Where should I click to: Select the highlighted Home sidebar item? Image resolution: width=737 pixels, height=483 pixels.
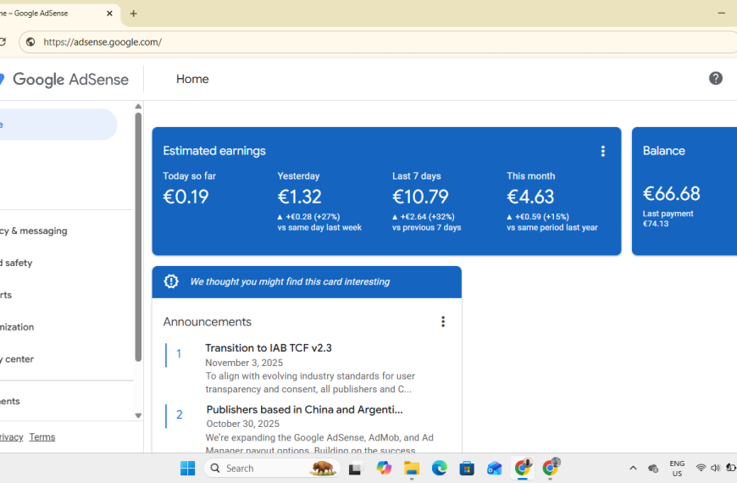click(x=57, y=125)
